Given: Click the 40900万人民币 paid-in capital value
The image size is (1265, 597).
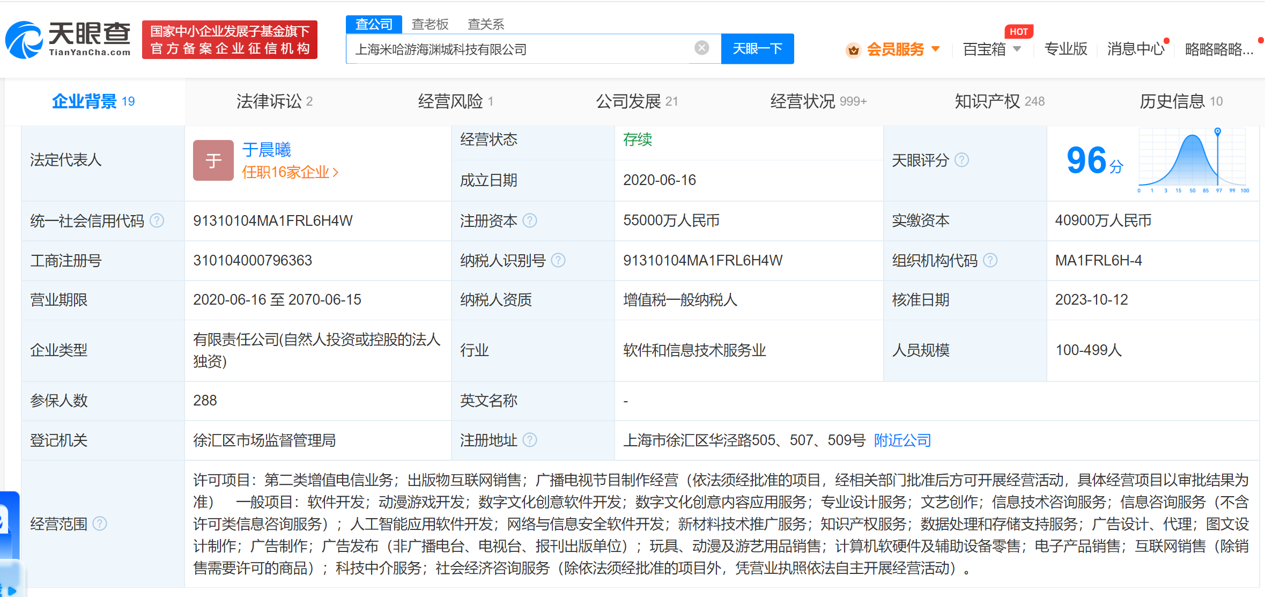Looking at the screenshot, I should tap(1103, 220).
